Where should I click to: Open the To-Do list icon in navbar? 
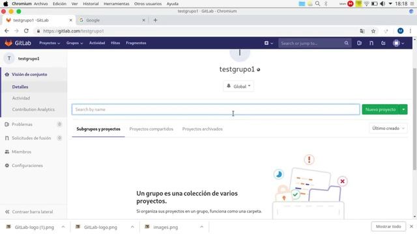[x=383, y=43]
